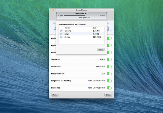Viewport: 163px width, 113px height.
Task: Click the Browser column header
Action: pyautogui.click(x=67, y=28)
